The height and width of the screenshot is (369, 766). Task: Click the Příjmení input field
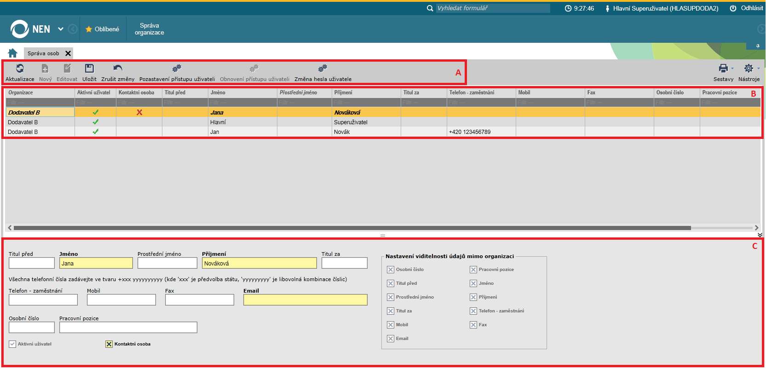[x=259, y=263]
